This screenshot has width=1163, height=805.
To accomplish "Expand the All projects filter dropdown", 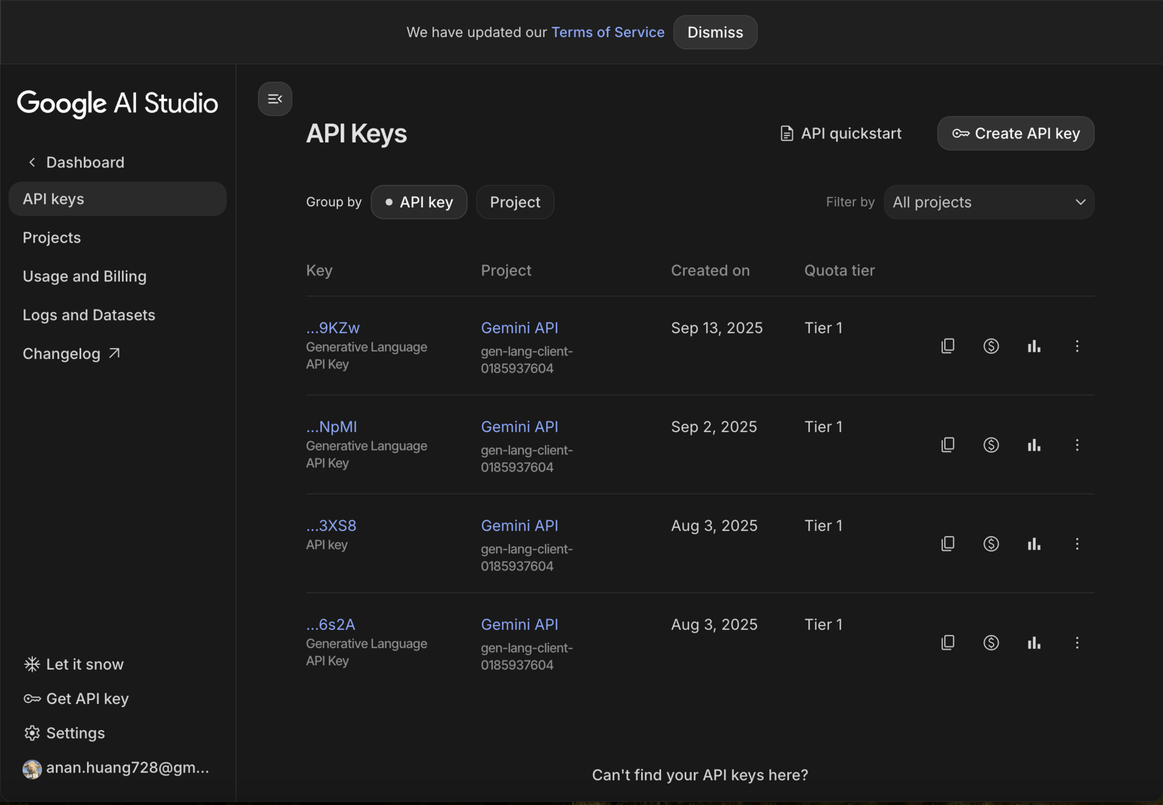I will tap(989, 202).
